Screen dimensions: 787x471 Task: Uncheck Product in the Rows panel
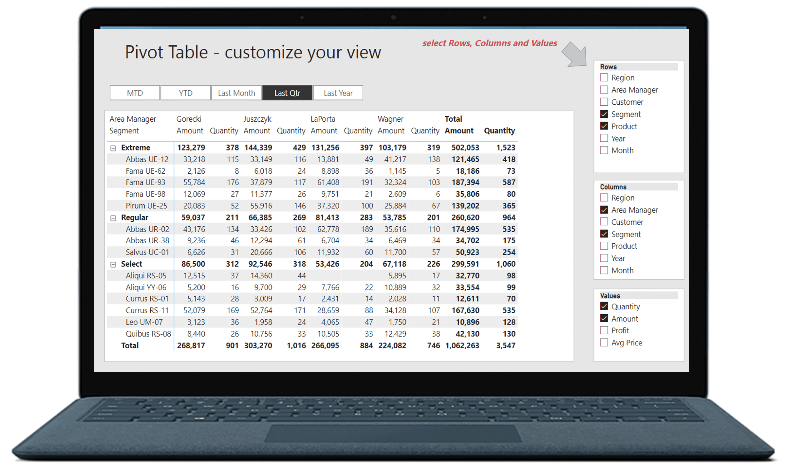604,126
